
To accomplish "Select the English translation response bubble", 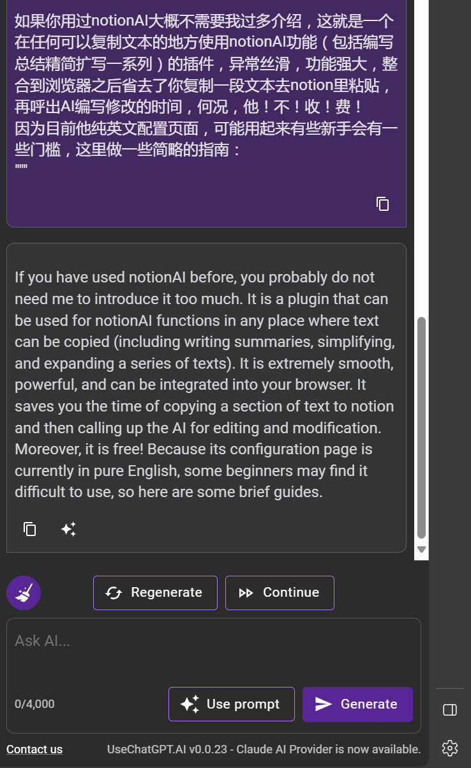I will pyautogui.click(x=206, y=397).
